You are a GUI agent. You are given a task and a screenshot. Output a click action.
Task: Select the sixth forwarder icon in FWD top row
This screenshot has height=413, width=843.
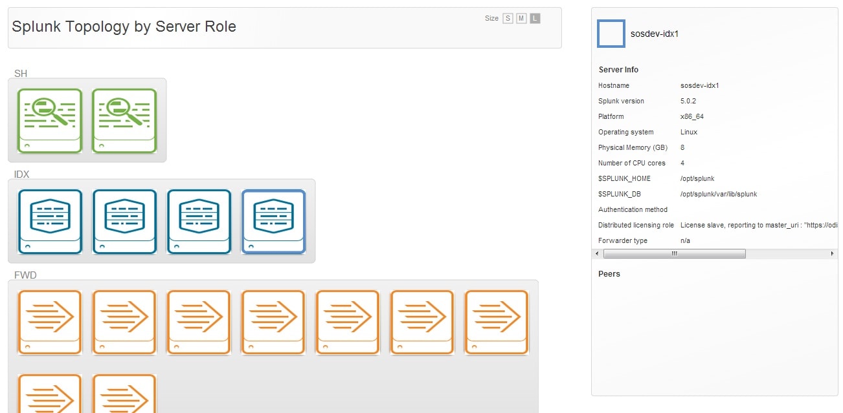(422, 323)
